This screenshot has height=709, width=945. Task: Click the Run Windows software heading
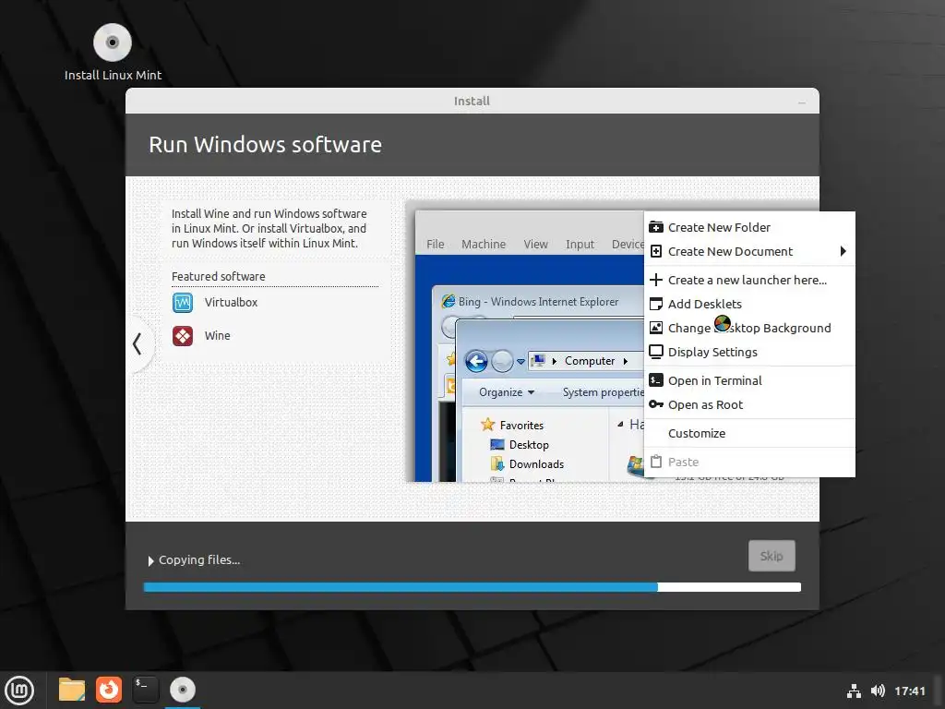click(265, 145)
